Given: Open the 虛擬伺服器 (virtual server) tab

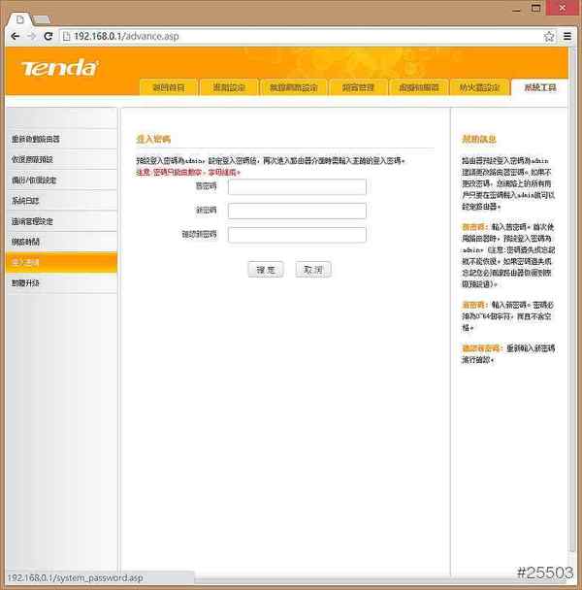Looking at the screenshot, I should click(x=419, y=87).
